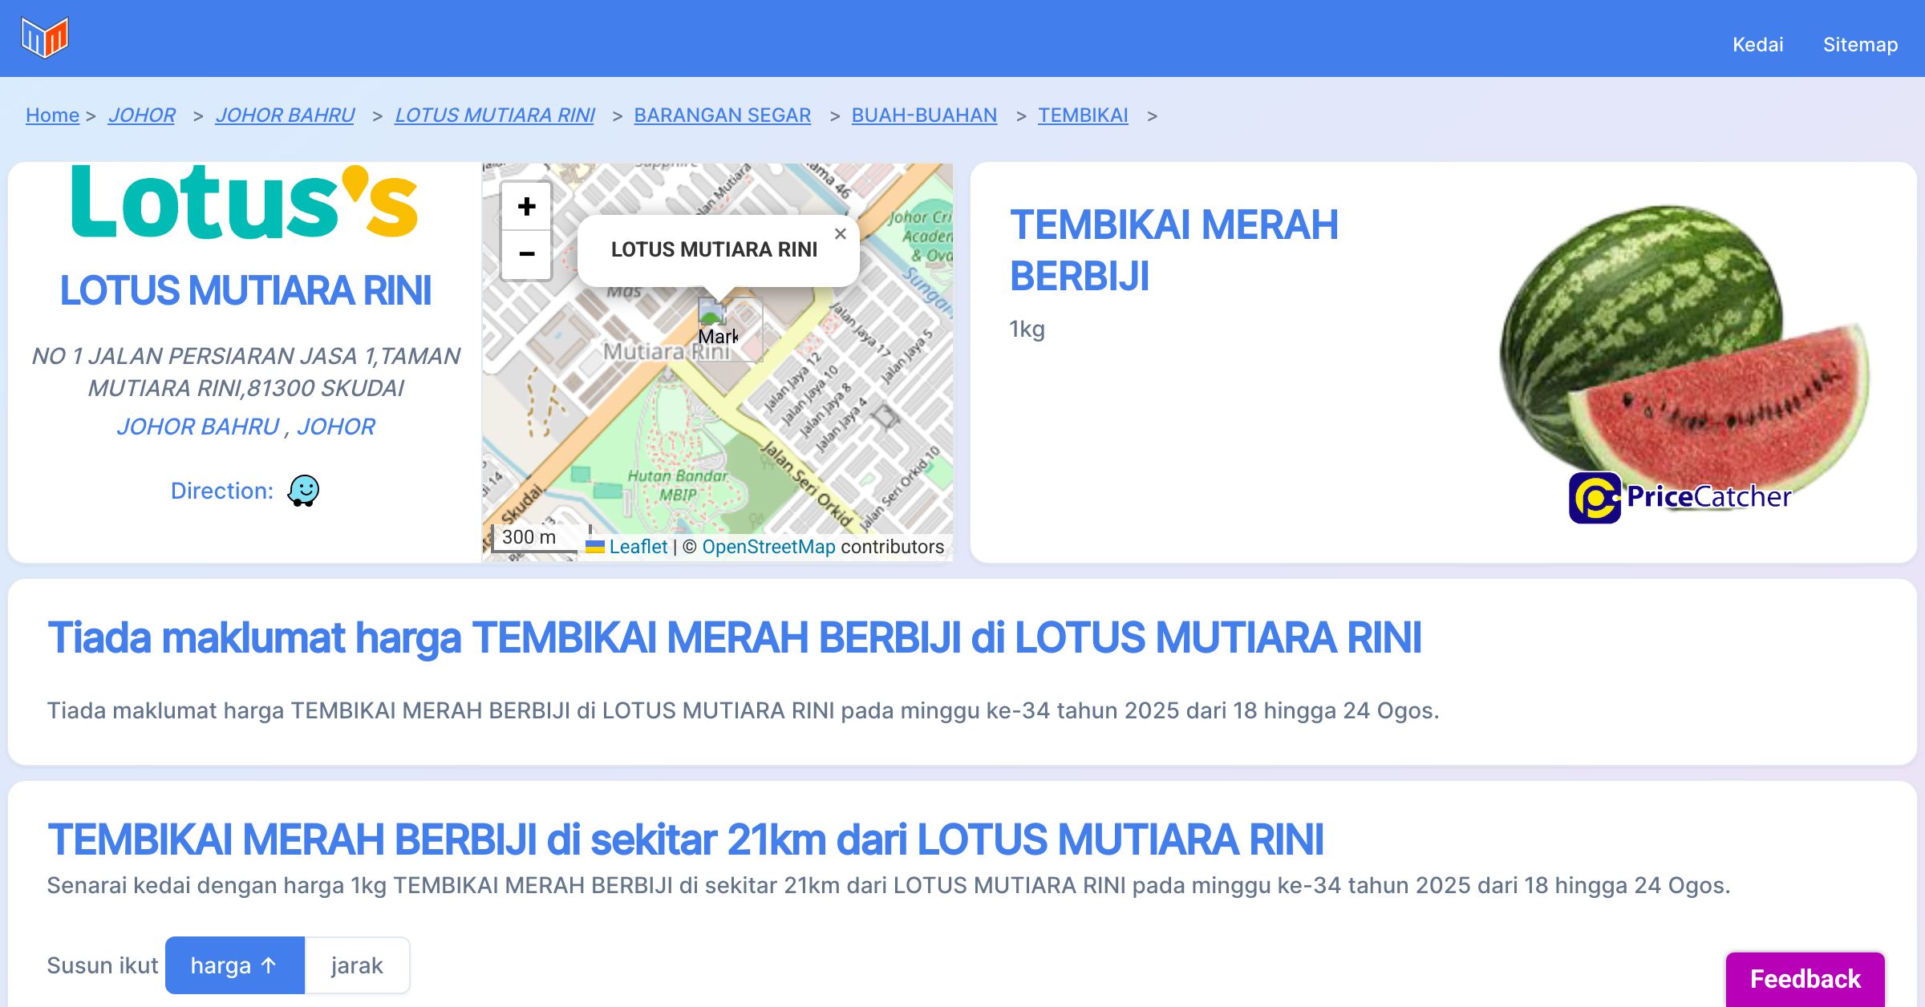
Task: Click the store street address text
Action: pyautogui.click(x=245, y=372)
